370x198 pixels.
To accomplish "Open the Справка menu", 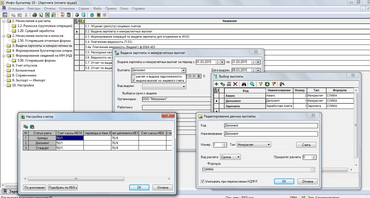I will point(138,9).
